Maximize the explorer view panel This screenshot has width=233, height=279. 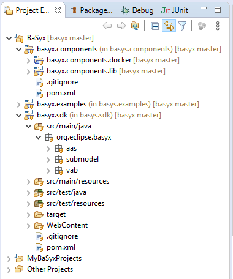[x=218, y=10]
